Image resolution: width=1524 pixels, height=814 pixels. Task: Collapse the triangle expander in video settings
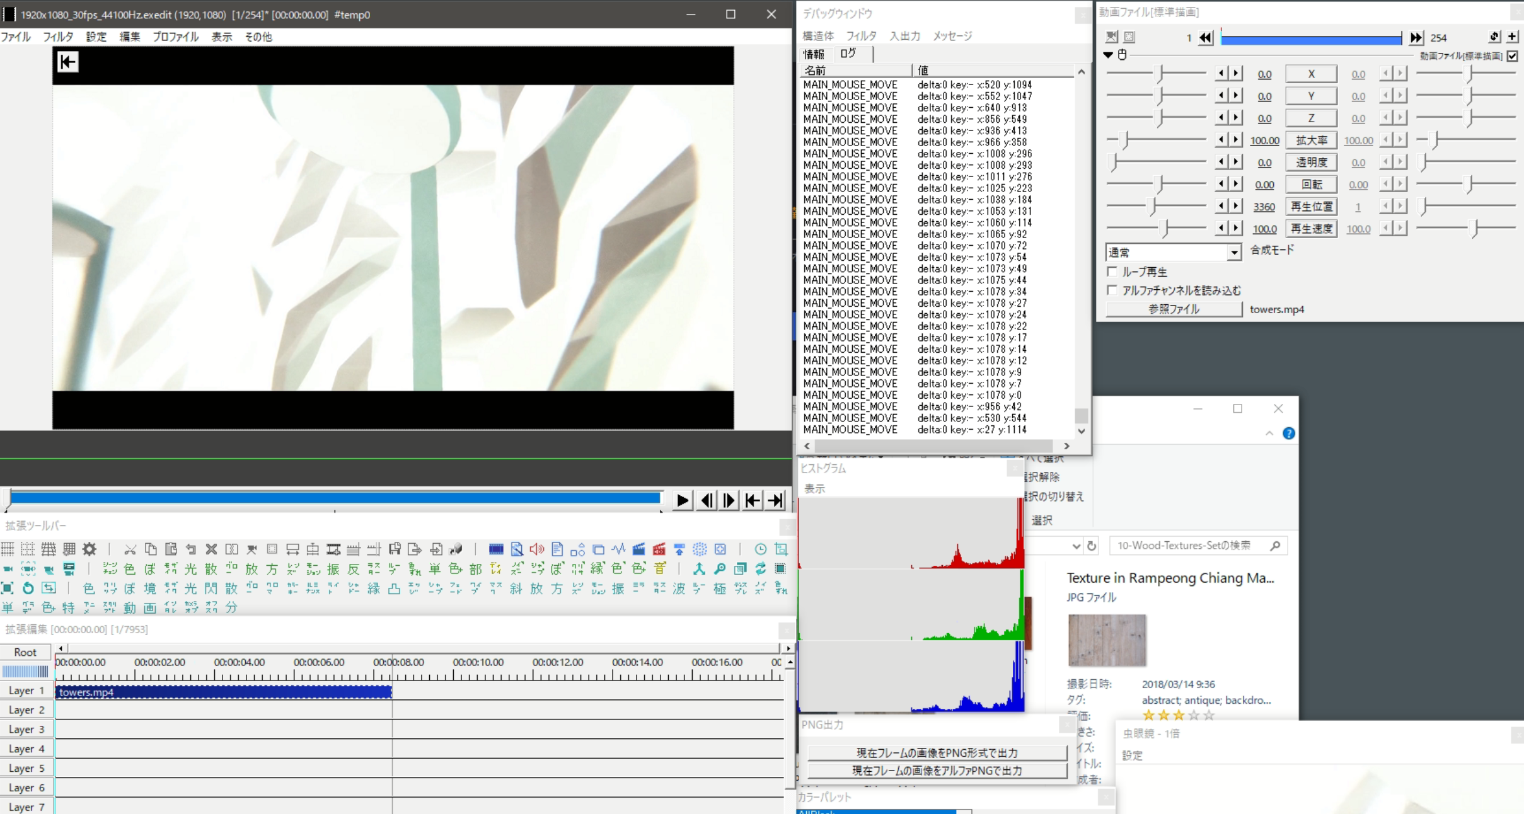point(1108,55)
